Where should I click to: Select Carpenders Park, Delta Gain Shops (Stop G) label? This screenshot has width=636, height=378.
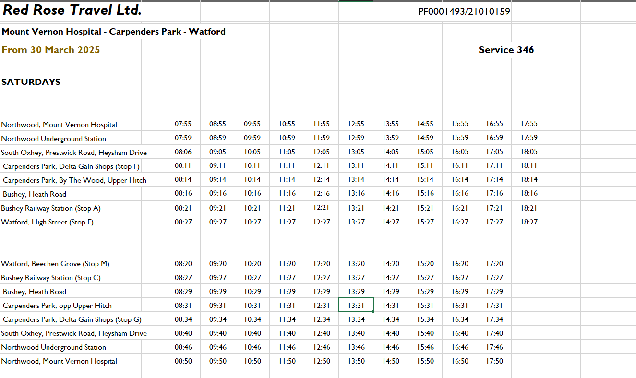point(72,319)
